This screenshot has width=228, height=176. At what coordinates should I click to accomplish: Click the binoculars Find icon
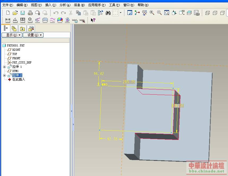click(108, 13)
